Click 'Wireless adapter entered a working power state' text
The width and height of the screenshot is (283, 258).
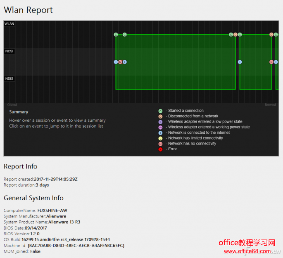coord(209,127)
